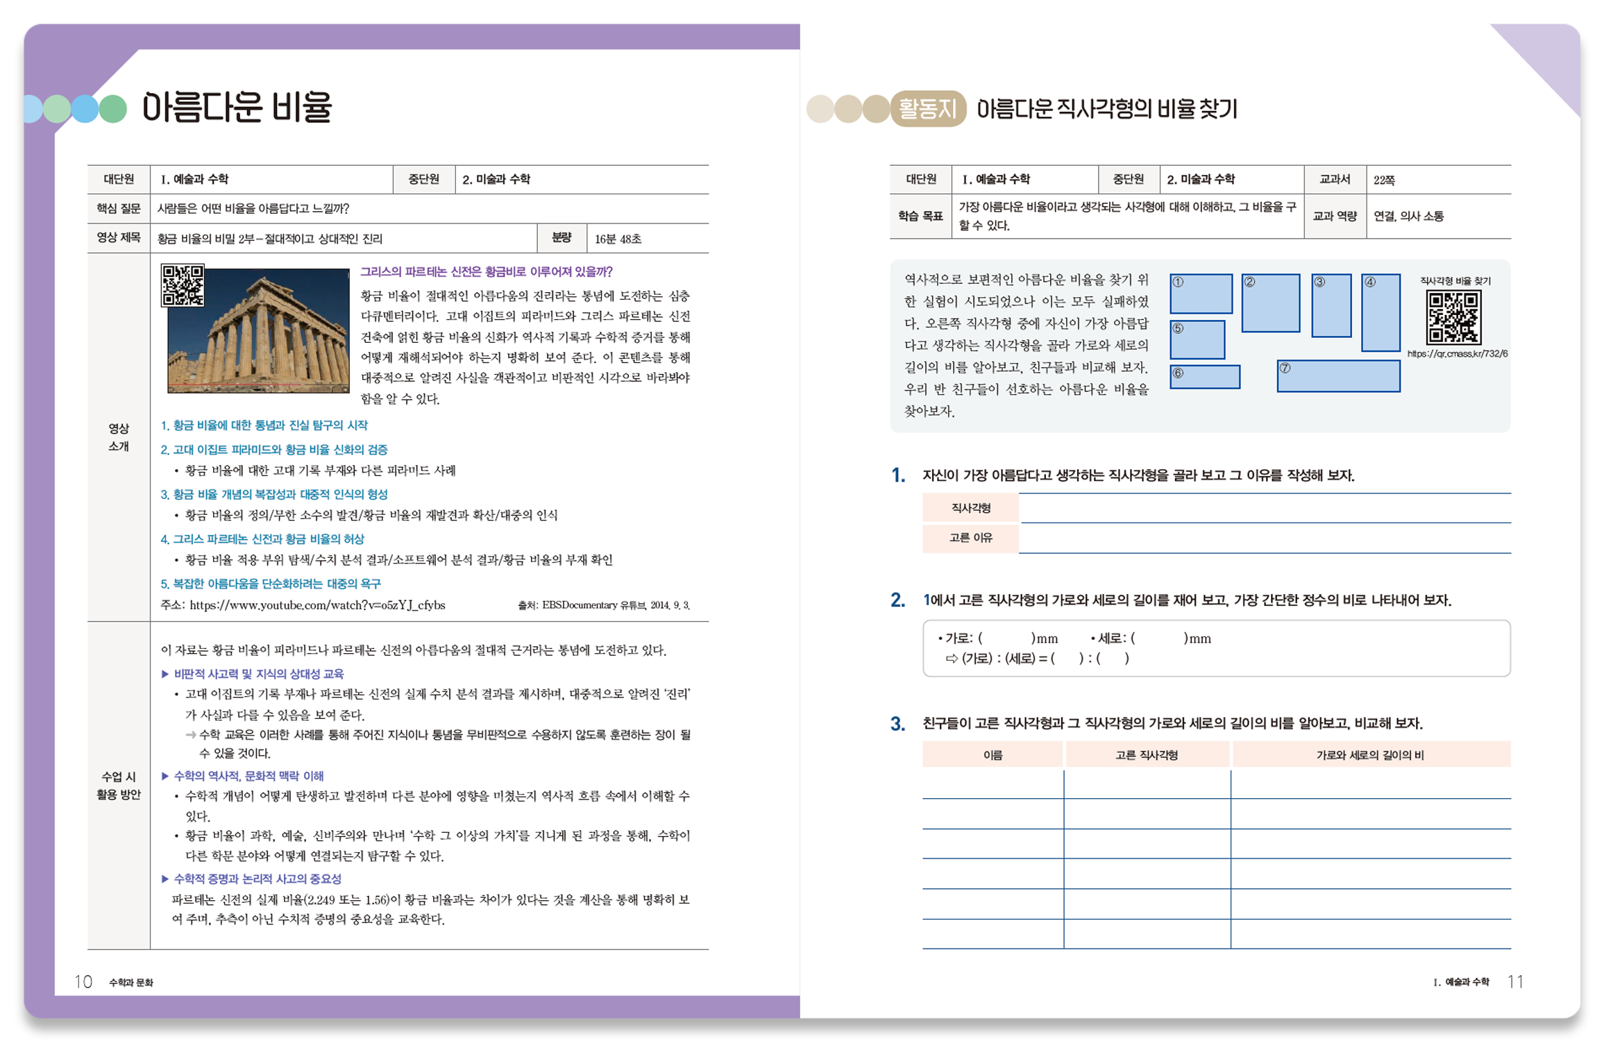Click the 수학적 증명과 논리적 사고의 중요성 triangle bullet
The image size is (1604, 1041).
[x=165, y=879]
